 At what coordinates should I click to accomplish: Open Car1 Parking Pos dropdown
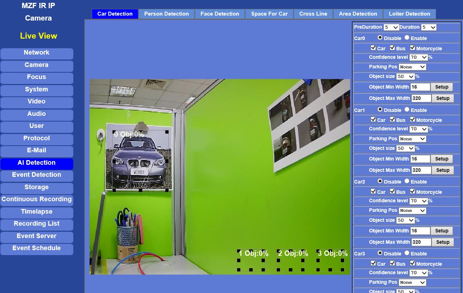click(x=412, y=139)
